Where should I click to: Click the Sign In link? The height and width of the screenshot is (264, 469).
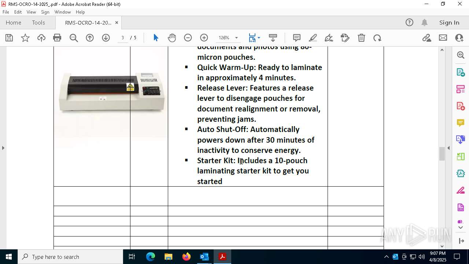[x=449, y=23]
